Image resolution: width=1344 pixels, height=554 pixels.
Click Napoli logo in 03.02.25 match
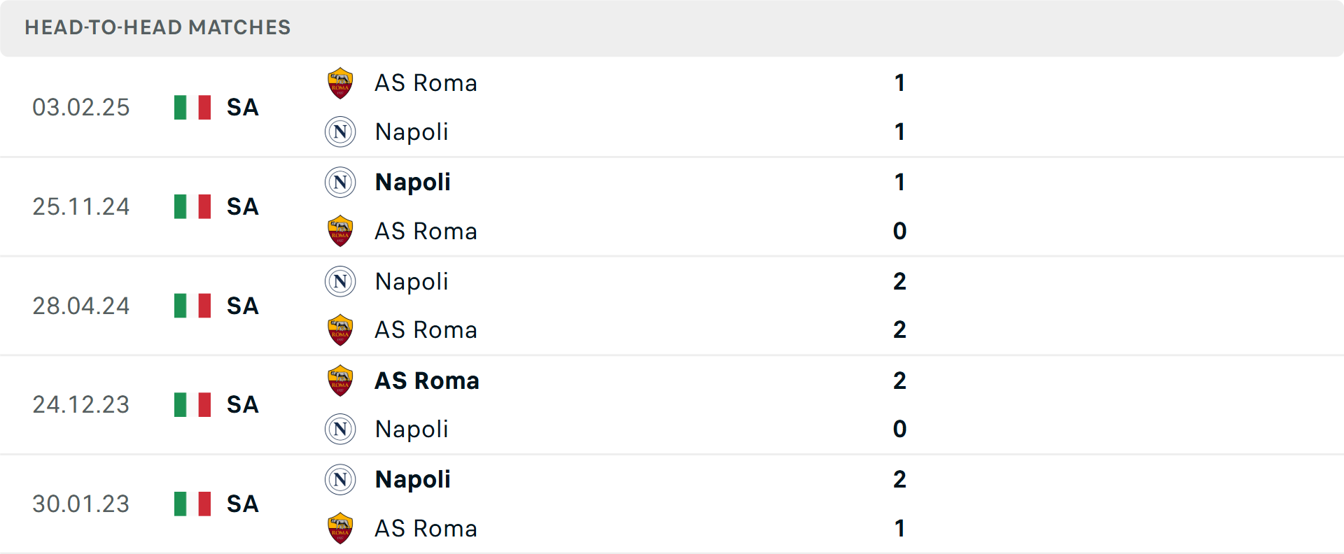point(340,132)
